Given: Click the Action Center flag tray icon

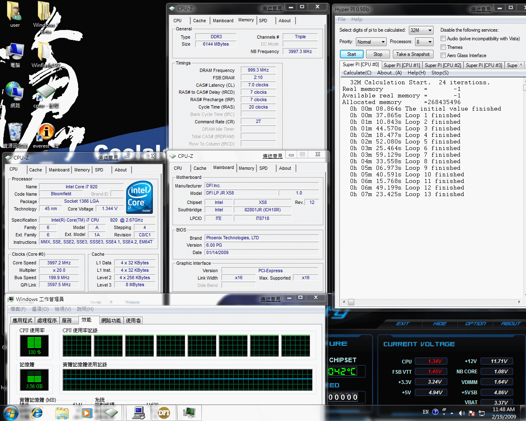Looking at the screenshot, I should coord(472,413).
